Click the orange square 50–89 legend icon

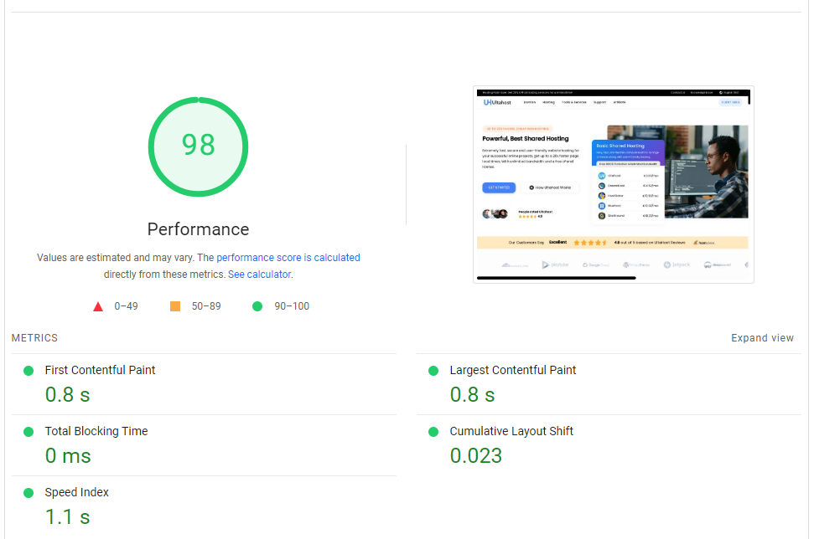click(175, 306)
